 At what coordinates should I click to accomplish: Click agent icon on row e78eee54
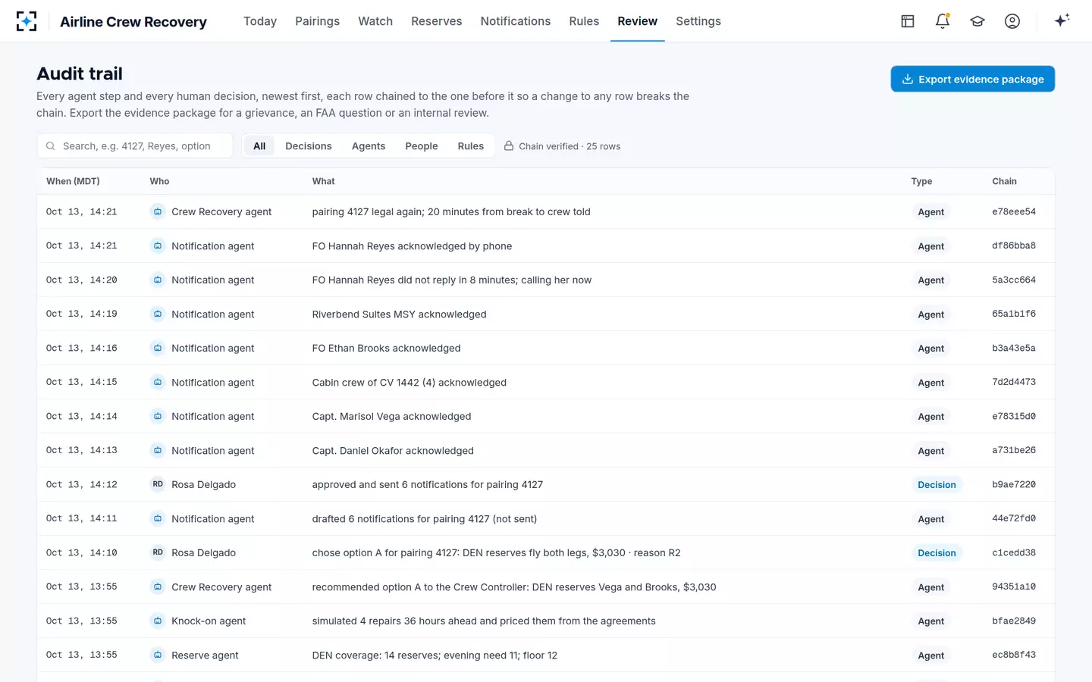[x=158, y=211]
